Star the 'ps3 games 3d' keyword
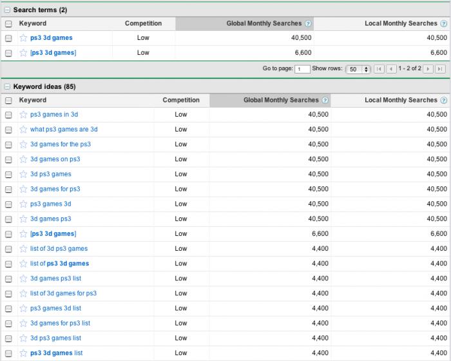Image resolution: width=451 pixels, height=361 pixels. click(23, 204)
